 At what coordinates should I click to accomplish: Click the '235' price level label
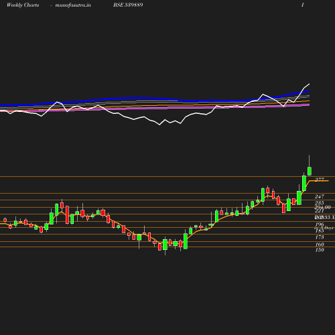pyautogui.click(x=320, y=203)
